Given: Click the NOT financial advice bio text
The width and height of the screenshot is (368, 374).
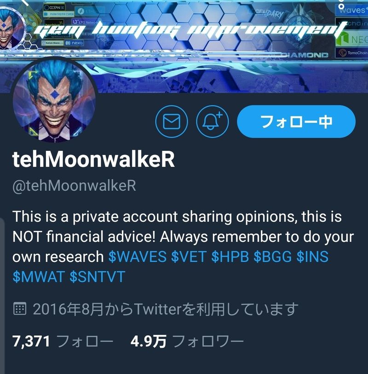Looking at the screenshot, I should (x=84, y=237).
